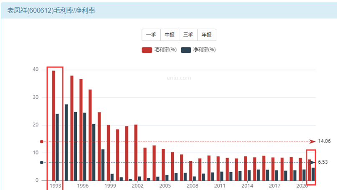
Task: Click the 14.06 average line label
Action: click(x=324, y=141)
